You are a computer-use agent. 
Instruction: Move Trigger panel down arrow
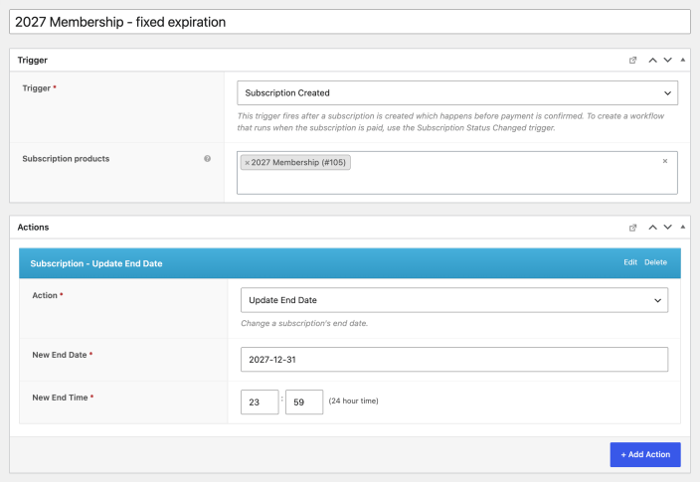tap(668, 61)
